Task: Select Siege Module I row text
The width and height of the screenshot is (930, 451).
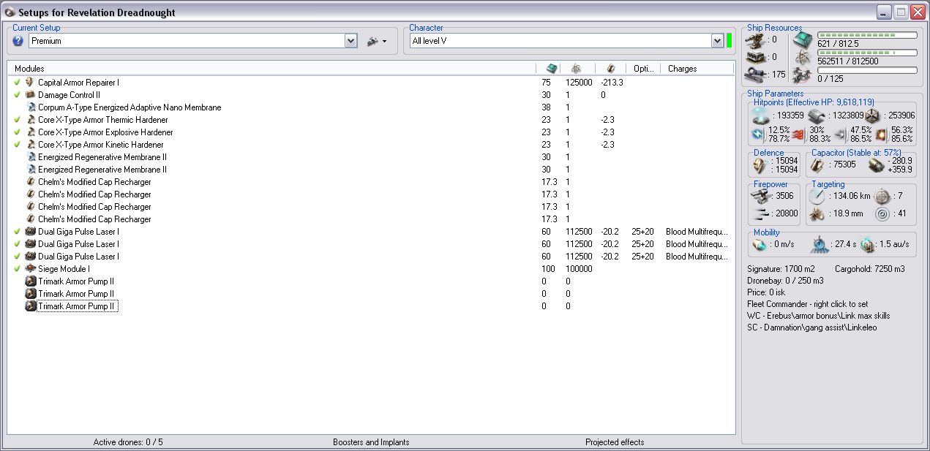Action: click(64, 269)
